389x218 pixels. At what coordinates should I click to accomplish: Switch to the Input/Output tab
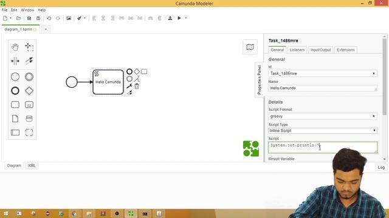point(320,50)
